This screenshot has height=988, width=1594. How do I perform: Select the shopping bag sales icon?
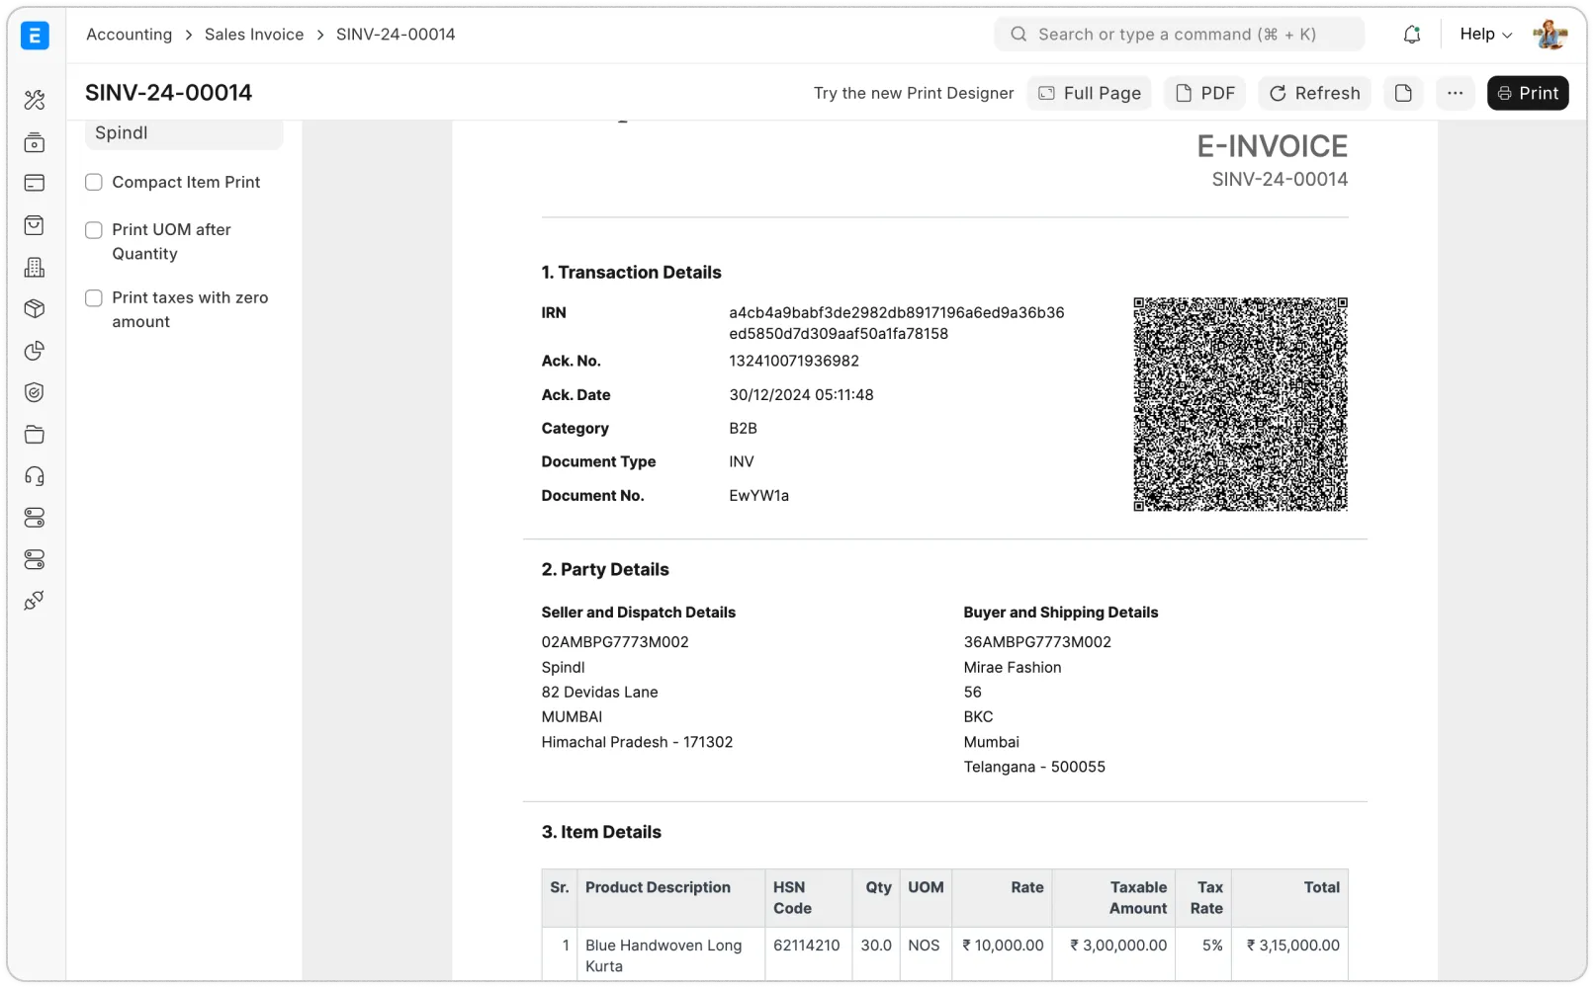click(x=35, y=225)
